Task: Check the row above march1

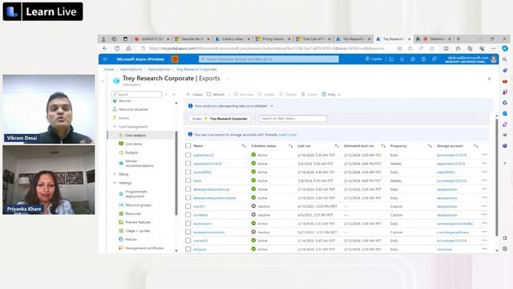Action: pyautogui.click(x=188, y=197)
